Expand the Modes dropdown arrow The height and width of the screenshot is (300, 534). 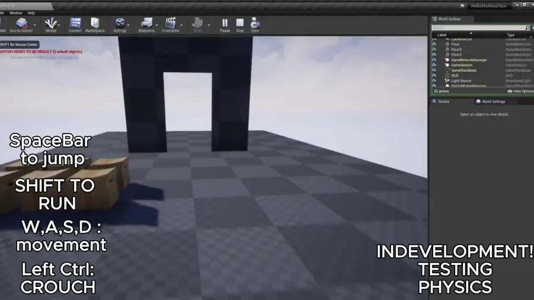click(x=59, y=25)
